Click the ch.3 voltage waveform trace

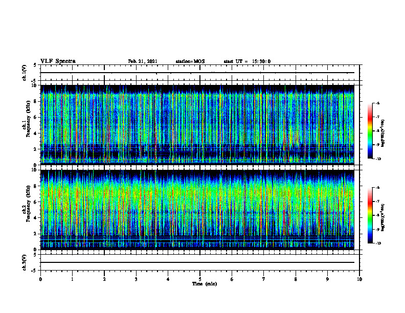[x=197, y=262]
